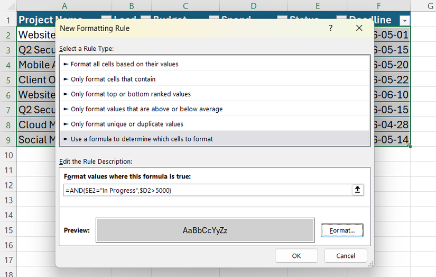Select row 5 header

(8, 80)
